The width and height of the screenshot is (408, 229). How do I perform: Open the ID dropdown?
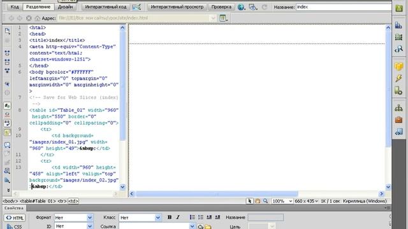pos(73,226)
